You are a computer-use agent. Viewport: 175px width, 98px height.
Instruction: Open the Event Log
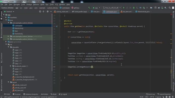[150, 94]
